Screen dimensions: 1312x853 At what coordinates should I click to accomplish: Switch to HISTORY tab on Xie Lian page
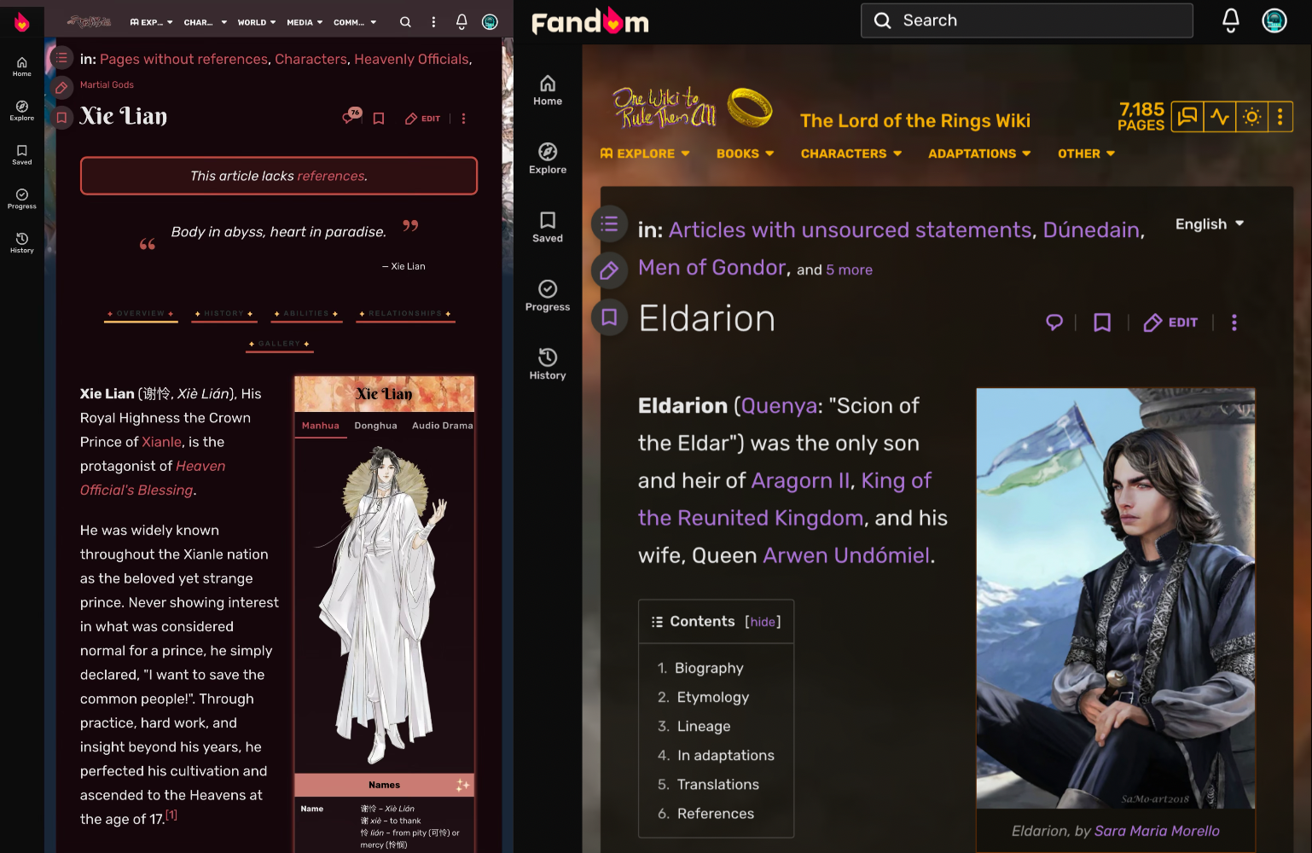point(224,314)
